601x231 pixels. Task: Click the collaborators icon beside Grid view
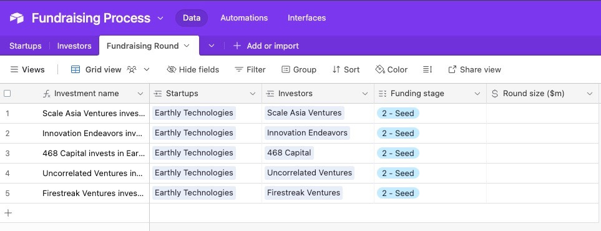pyautogui.click(x=132, y=69)
